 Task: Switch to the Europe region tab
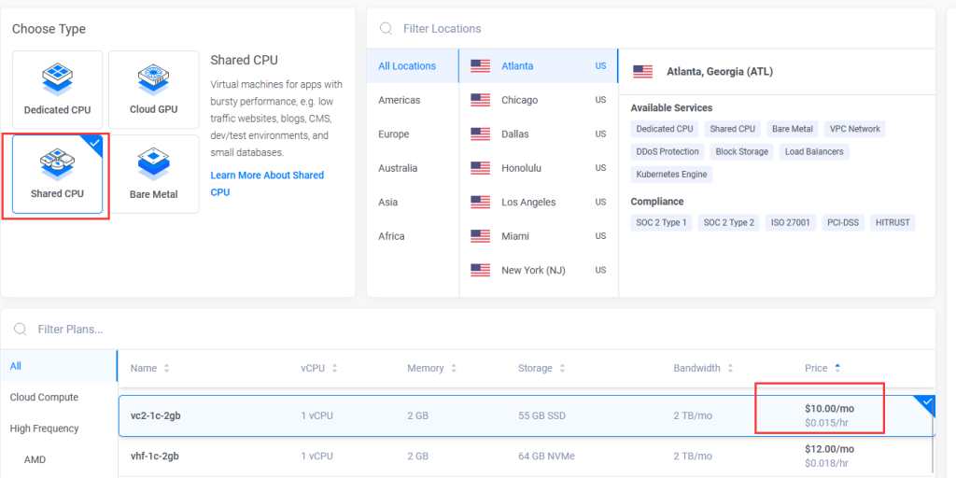(393, 134)
